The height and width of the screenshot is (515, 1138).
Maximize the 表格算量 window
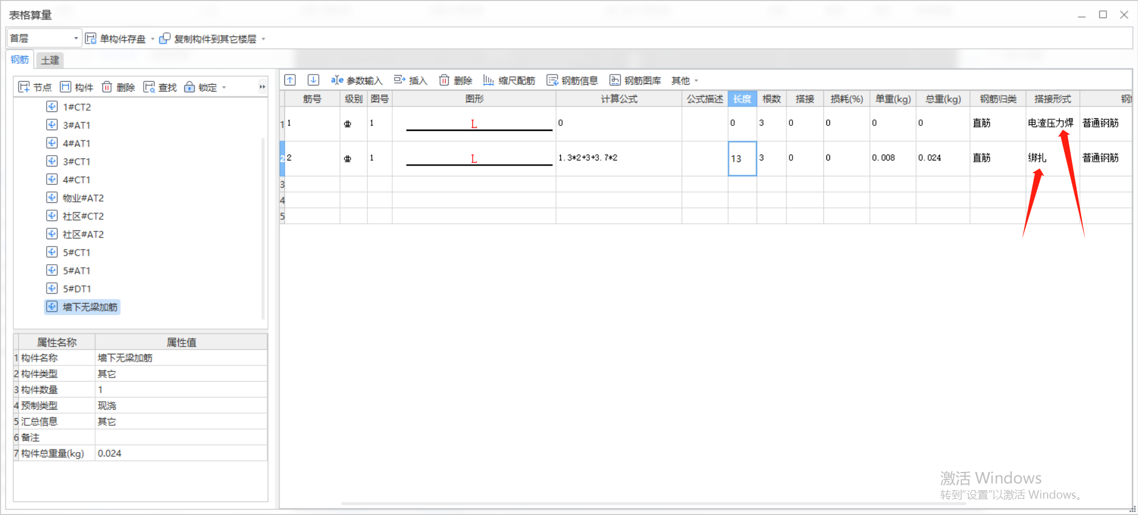tap(1103, 15)
